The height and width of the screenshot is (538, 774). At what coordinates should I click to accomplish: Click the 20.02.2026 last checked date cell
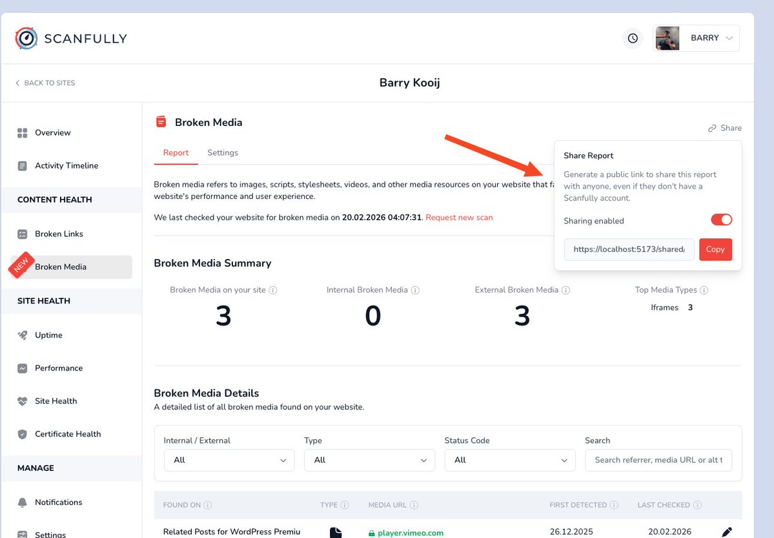pyautogui.click(x=670, y=532)
